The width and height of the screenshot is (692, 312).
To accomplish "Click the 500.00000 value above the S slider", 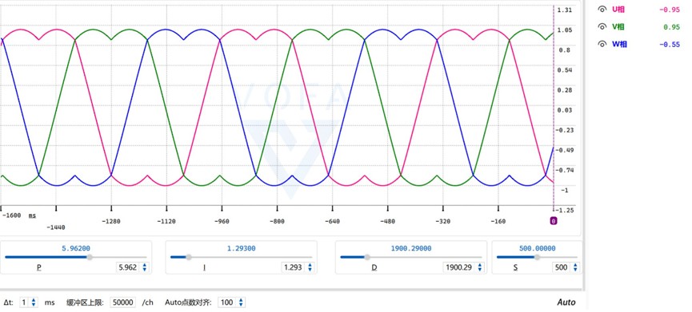I will click(x=537, y=249).
